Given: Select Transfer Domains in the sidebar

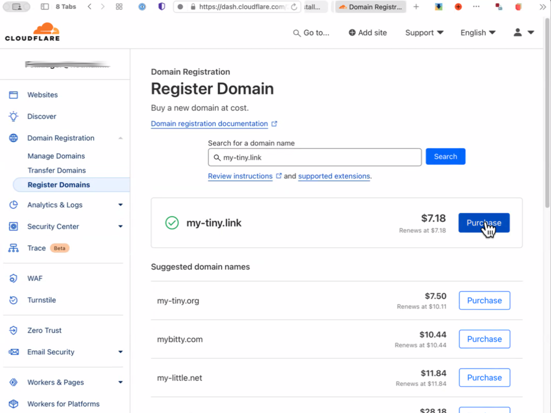Looking at the screenshot, I should click(x=57, y=170).
